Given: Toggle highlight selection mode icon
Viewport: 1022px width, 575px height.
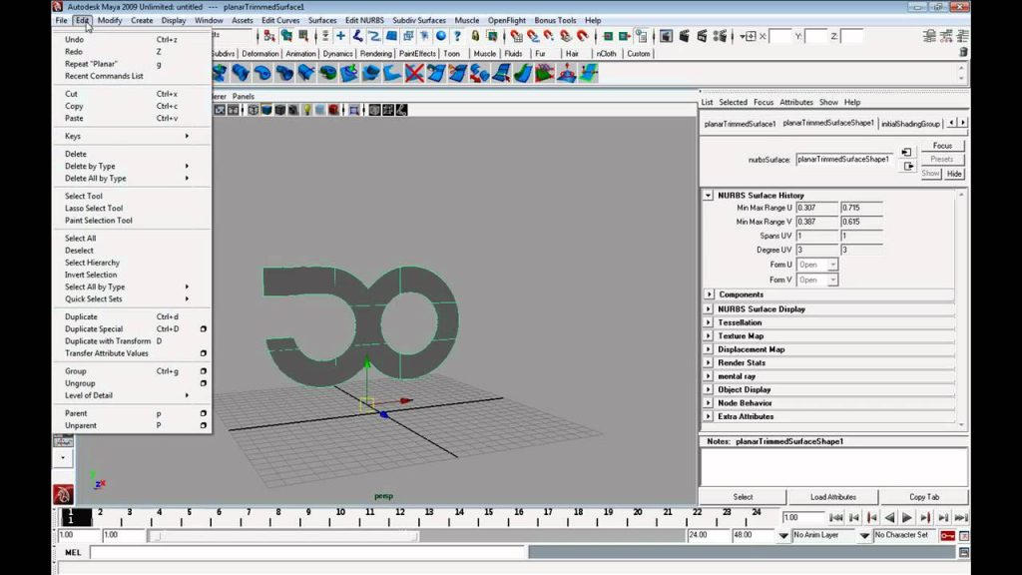Looking at the screenshot, I should click(x=491, y=36).
